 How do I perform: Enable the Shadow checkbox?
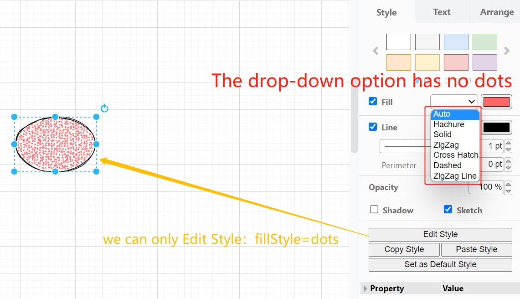(x=374, y=209)
